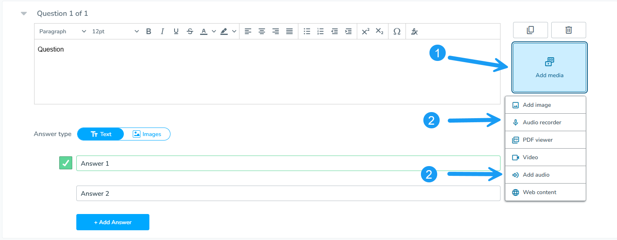Click inside the Question text editor

pos(267,72)
